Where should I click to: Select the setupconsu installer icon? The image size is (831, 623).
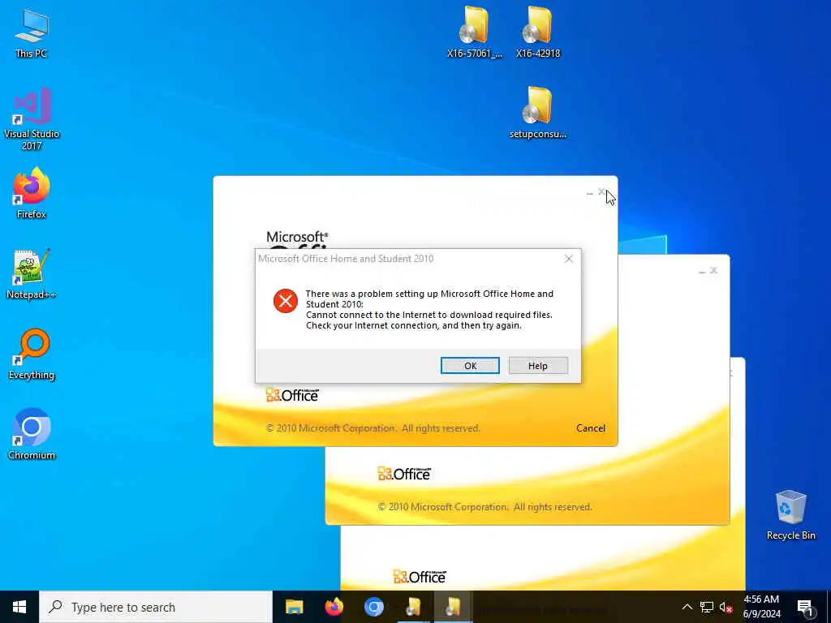538,113
